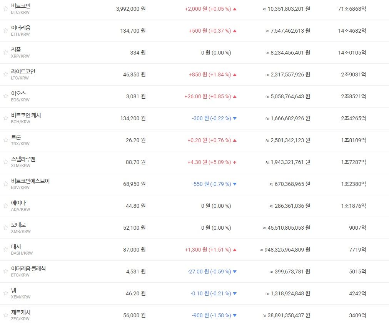This screenshot has width=389, height=323.
Task: Add LTC/KRW to favorites via star
Action: [x=5, y=75]
